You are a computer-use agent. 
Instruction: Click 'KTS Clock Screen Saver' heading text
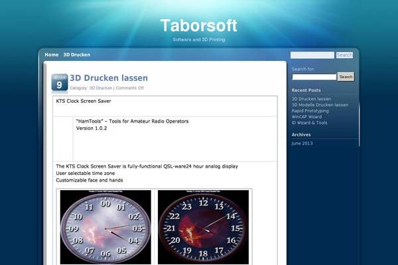click(x=84, y=101)
